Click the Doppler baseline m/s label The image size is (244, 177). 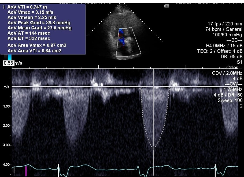[5, 87]
